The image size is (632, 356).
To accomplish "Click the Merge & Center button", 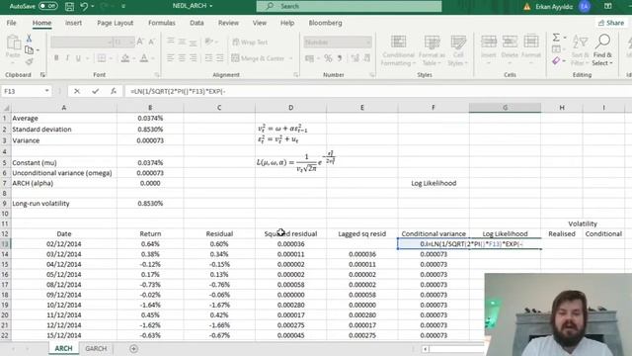I will (x=259, y=58).
